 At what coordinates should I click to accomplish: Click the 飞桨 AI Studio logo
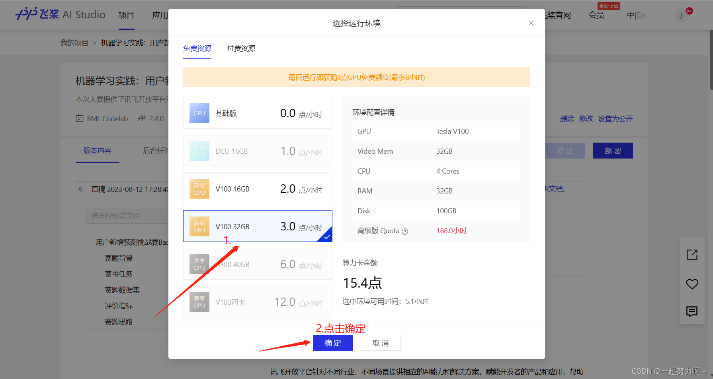pyautogui.click(x=60, y=15)
